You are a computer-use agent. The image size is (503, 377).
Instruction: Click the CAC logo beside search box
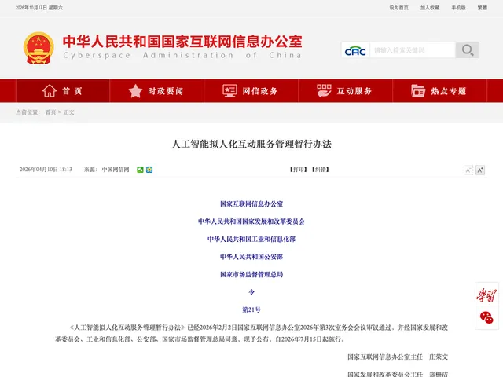click(x=355, y=50)
